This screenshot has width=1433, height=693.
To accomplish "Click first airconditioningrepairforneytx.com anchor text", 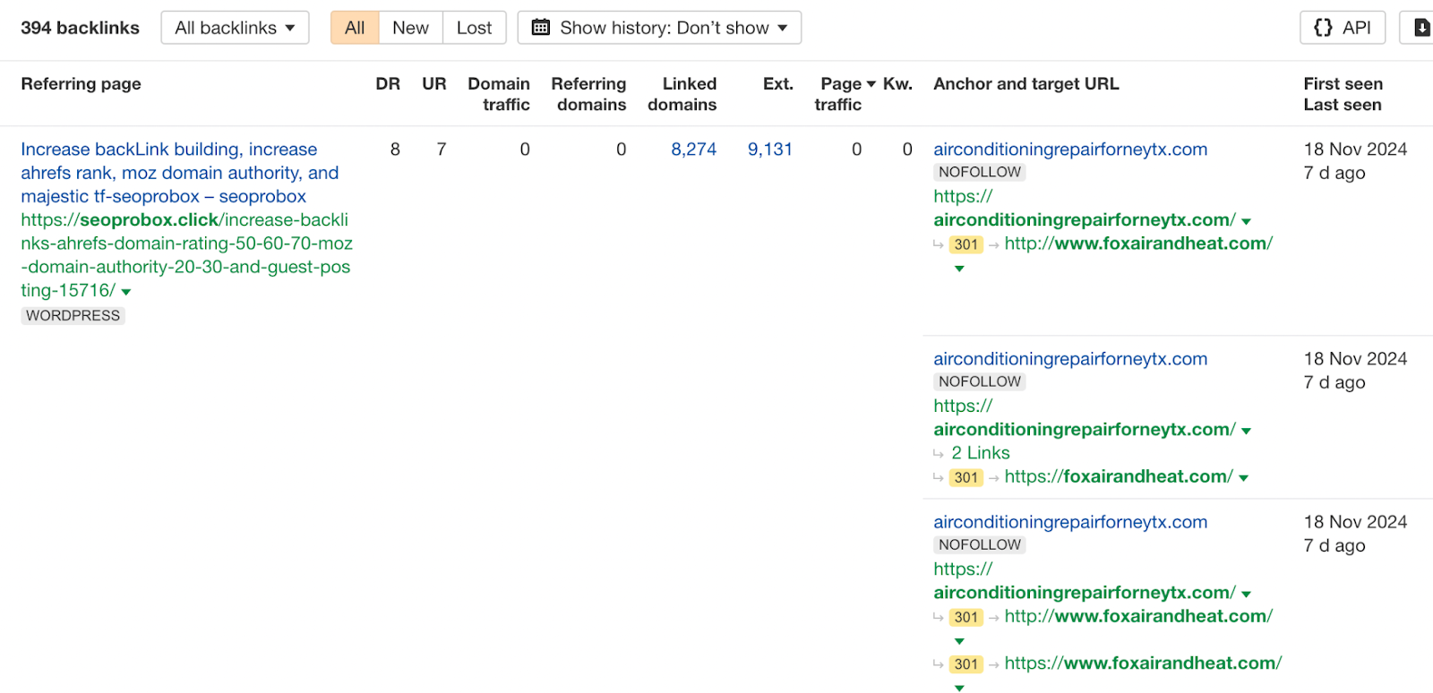I will click(1070, 150).
